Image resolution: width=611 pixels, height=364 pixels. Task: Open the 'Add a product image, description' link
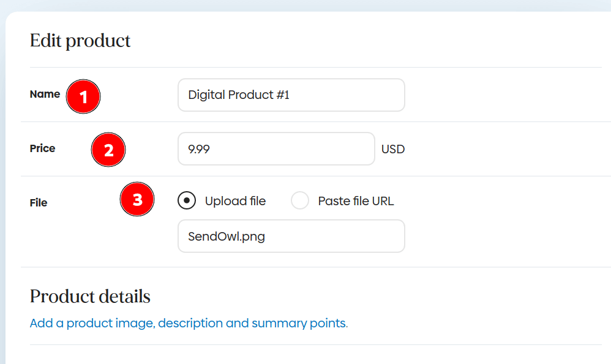click(189, 323)
